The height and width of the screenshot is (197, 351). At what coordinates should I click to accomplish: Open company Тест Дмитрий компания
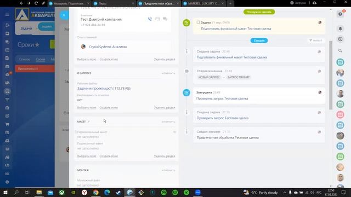101,20
